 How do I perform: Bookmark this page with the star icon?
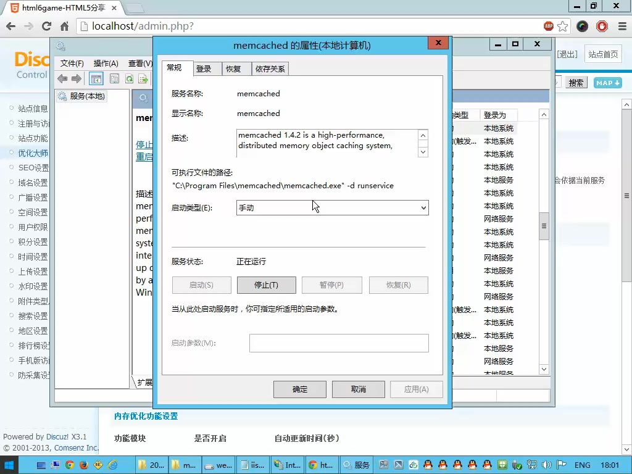pos(563,26)
